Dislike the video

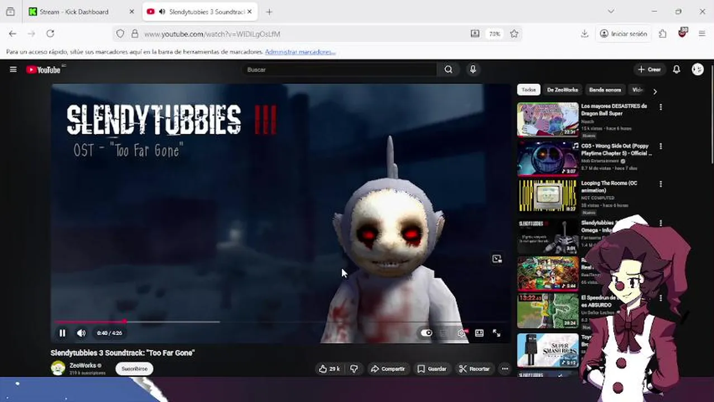coord(354,369)
